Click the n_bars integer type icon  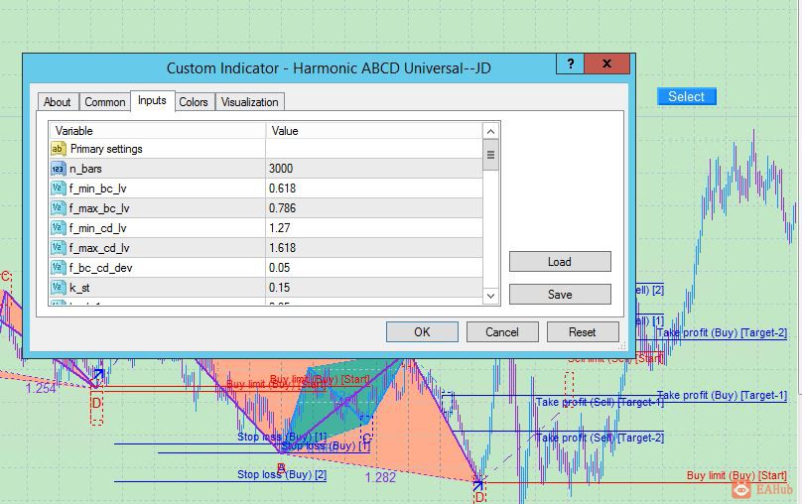[x=58, y=169]
